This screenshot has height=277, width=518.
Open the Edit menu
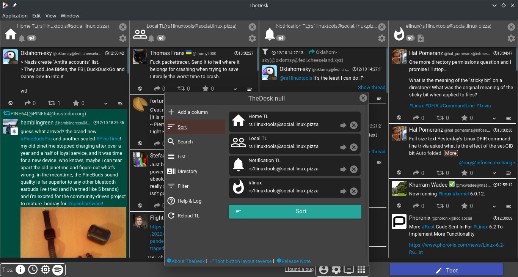(36, 16)
